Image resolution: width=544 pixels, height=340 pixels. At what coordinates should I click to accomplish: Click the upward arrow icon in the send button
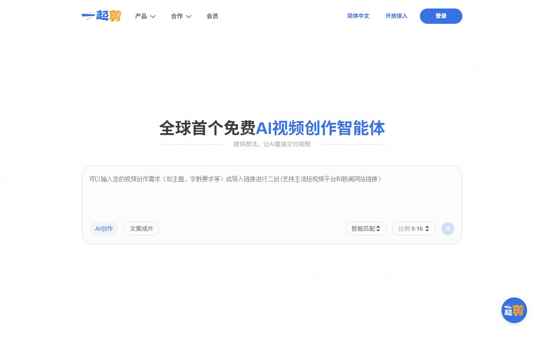[x=448, y=229]
